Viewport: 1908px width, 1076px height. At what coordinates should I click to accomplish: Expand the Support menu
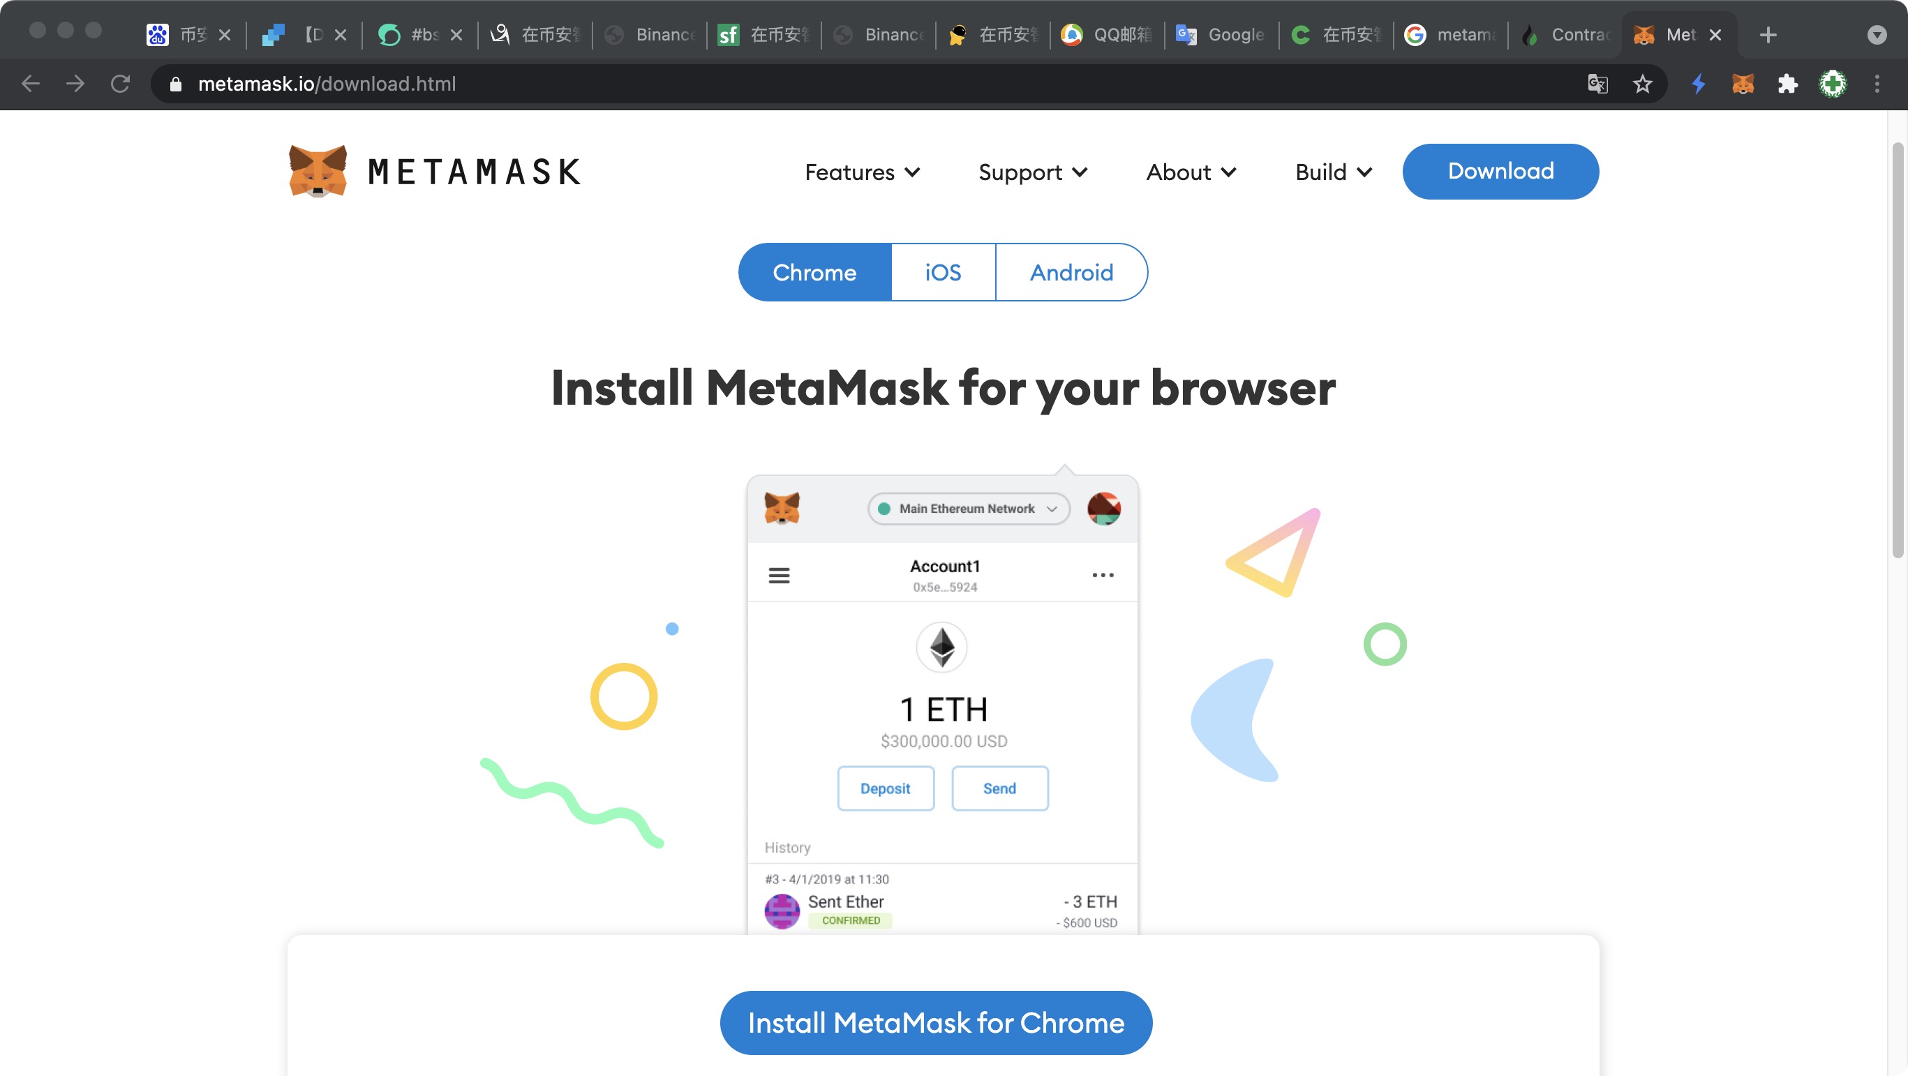tap(1033, 172)
